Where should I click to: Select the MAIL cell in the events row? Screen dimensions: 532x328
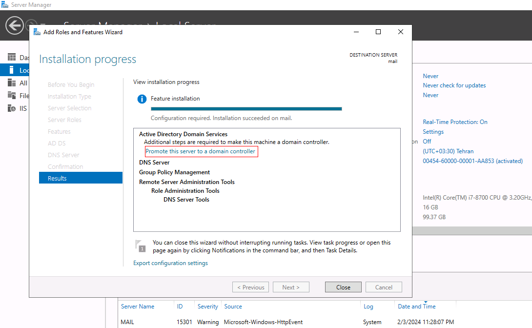pos(127,322)
